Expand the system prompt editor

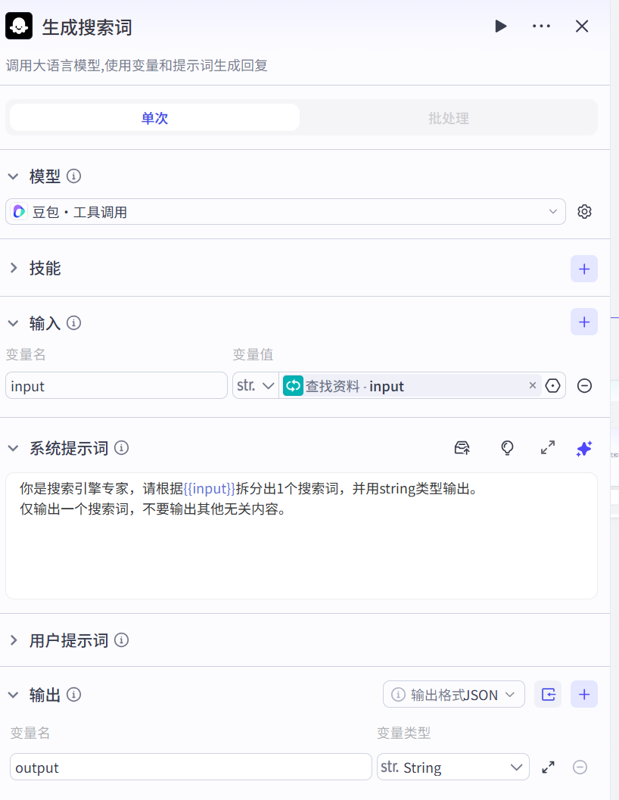548,448
